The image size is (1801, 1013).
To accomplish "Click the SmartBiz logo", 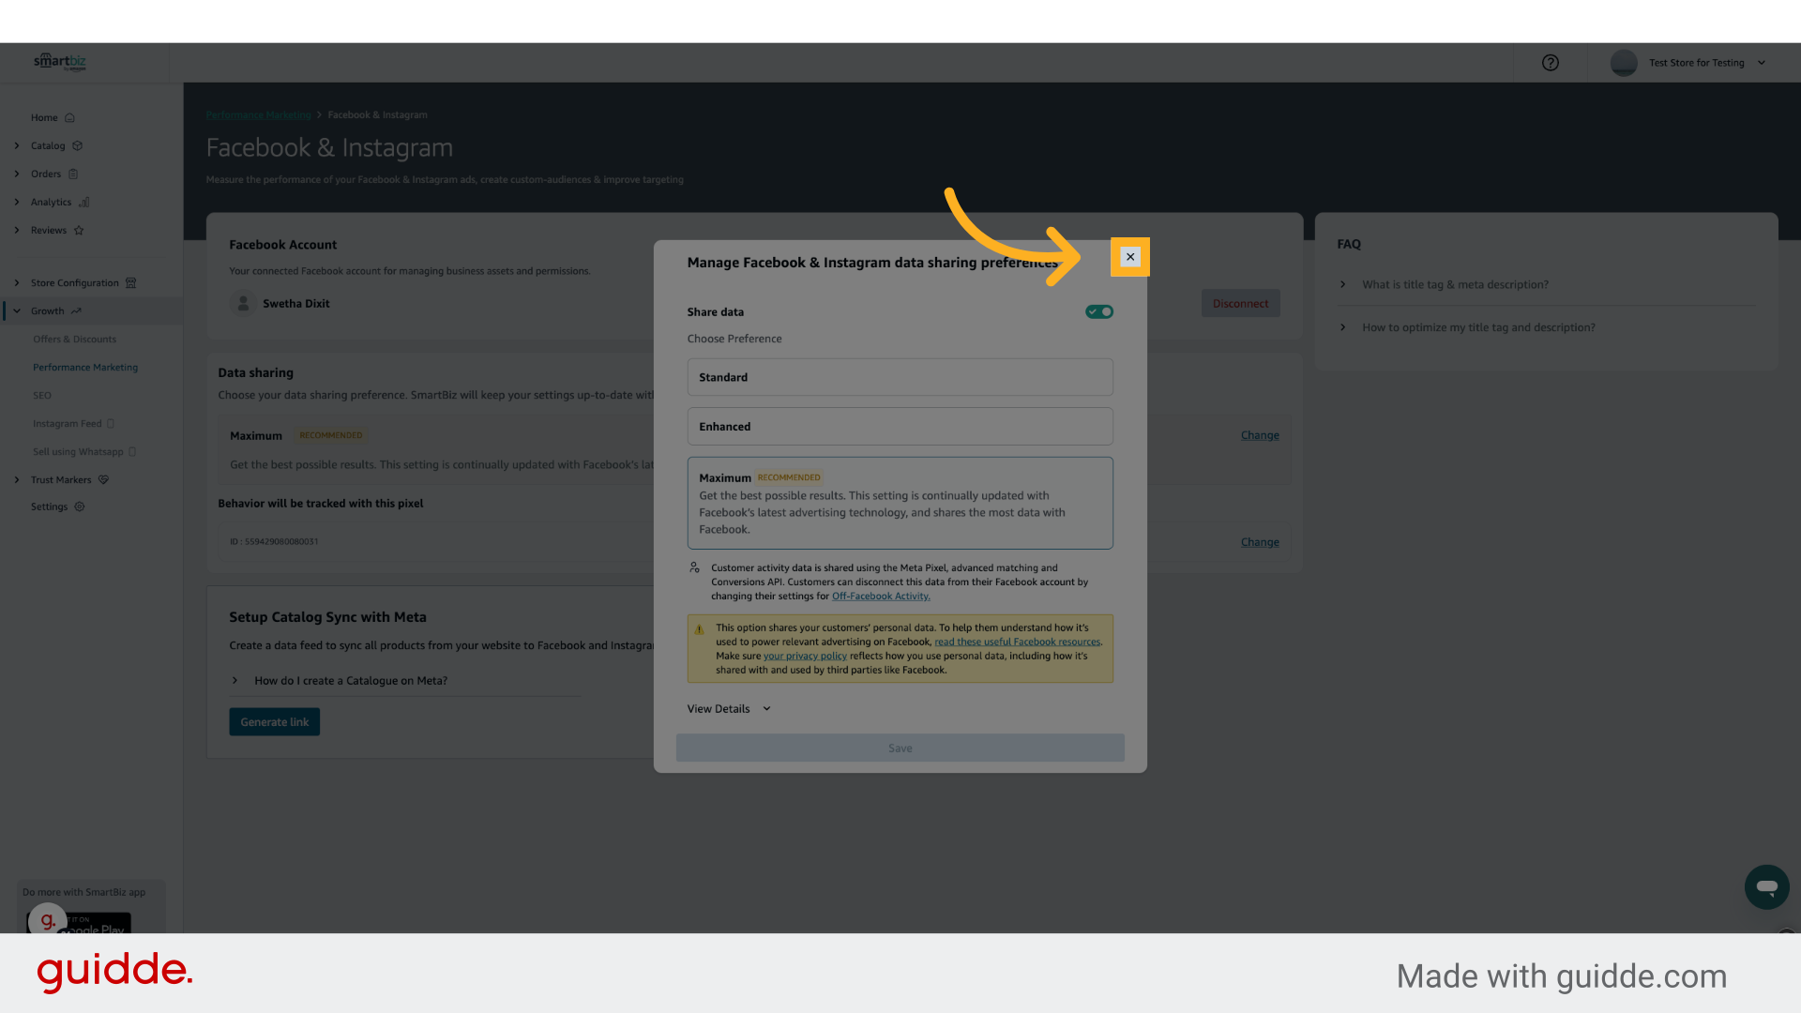I will (60, 62).
